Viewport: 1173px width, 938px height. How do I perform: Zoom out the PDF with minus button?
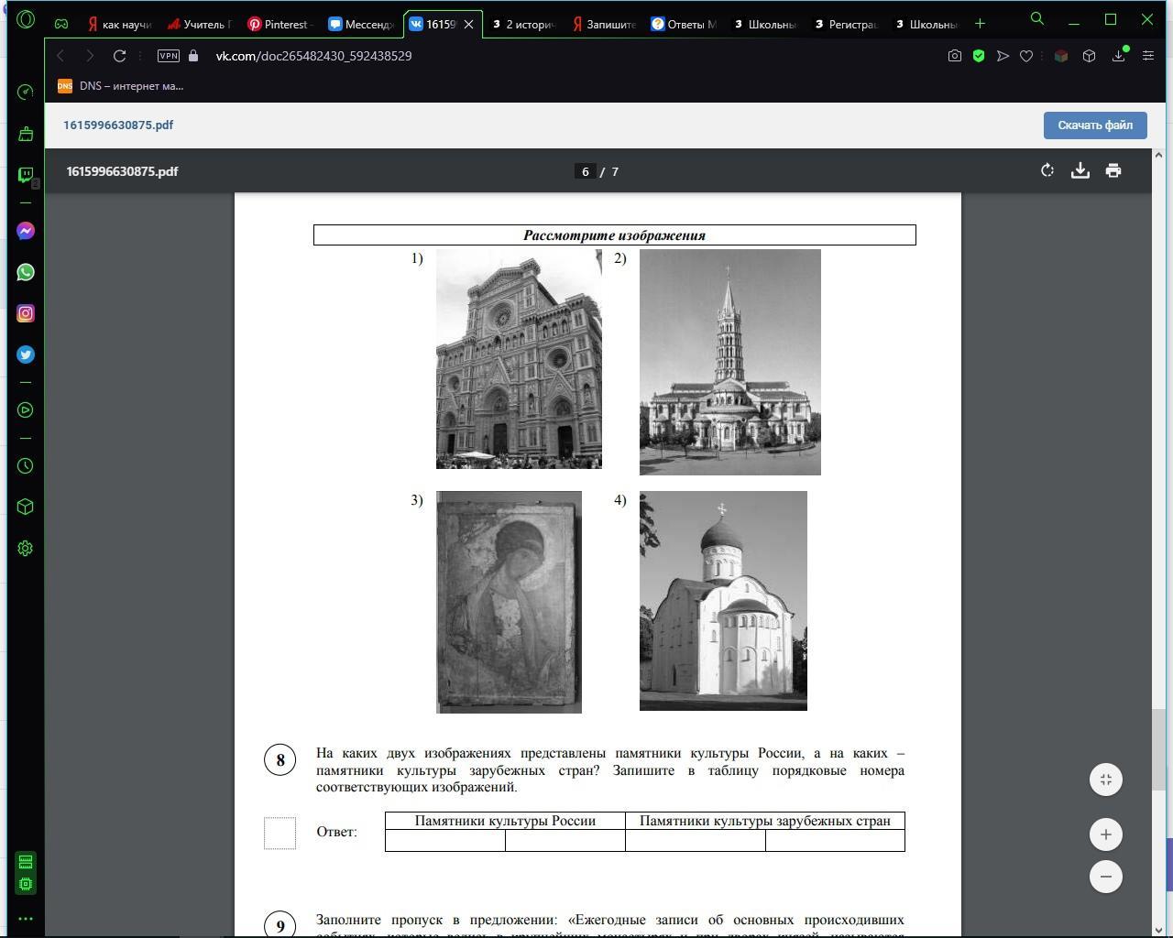point(1106,877)
